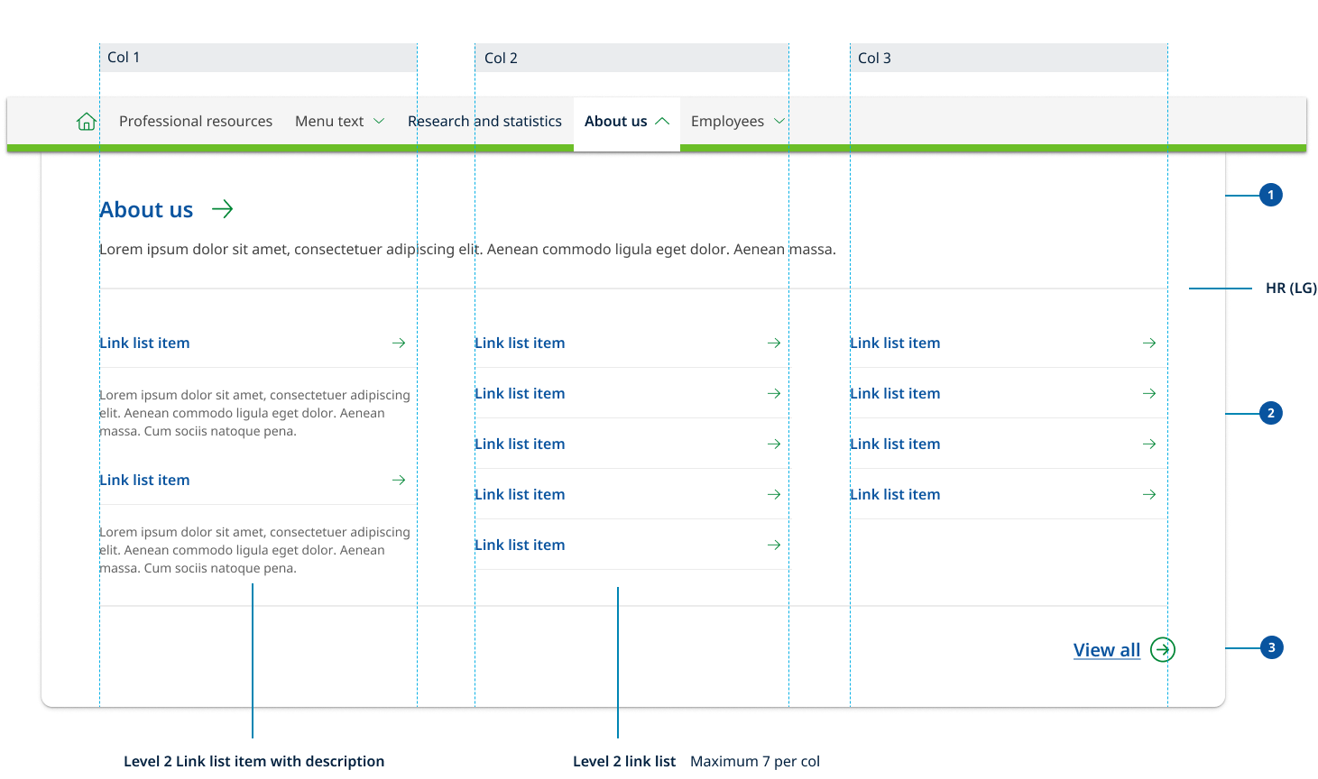
Task: Open first Link list item in column 1
Action: (144, 344)
